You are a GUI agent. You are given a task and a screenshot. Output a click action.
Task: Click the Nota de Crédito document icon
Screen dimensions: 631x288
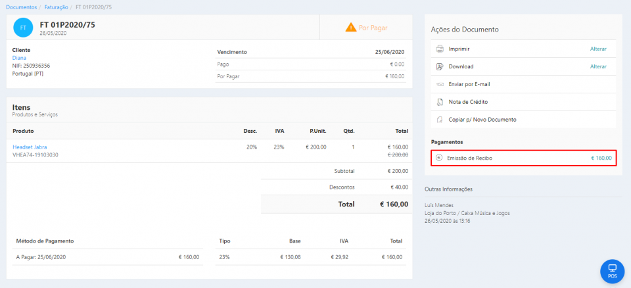440,103
